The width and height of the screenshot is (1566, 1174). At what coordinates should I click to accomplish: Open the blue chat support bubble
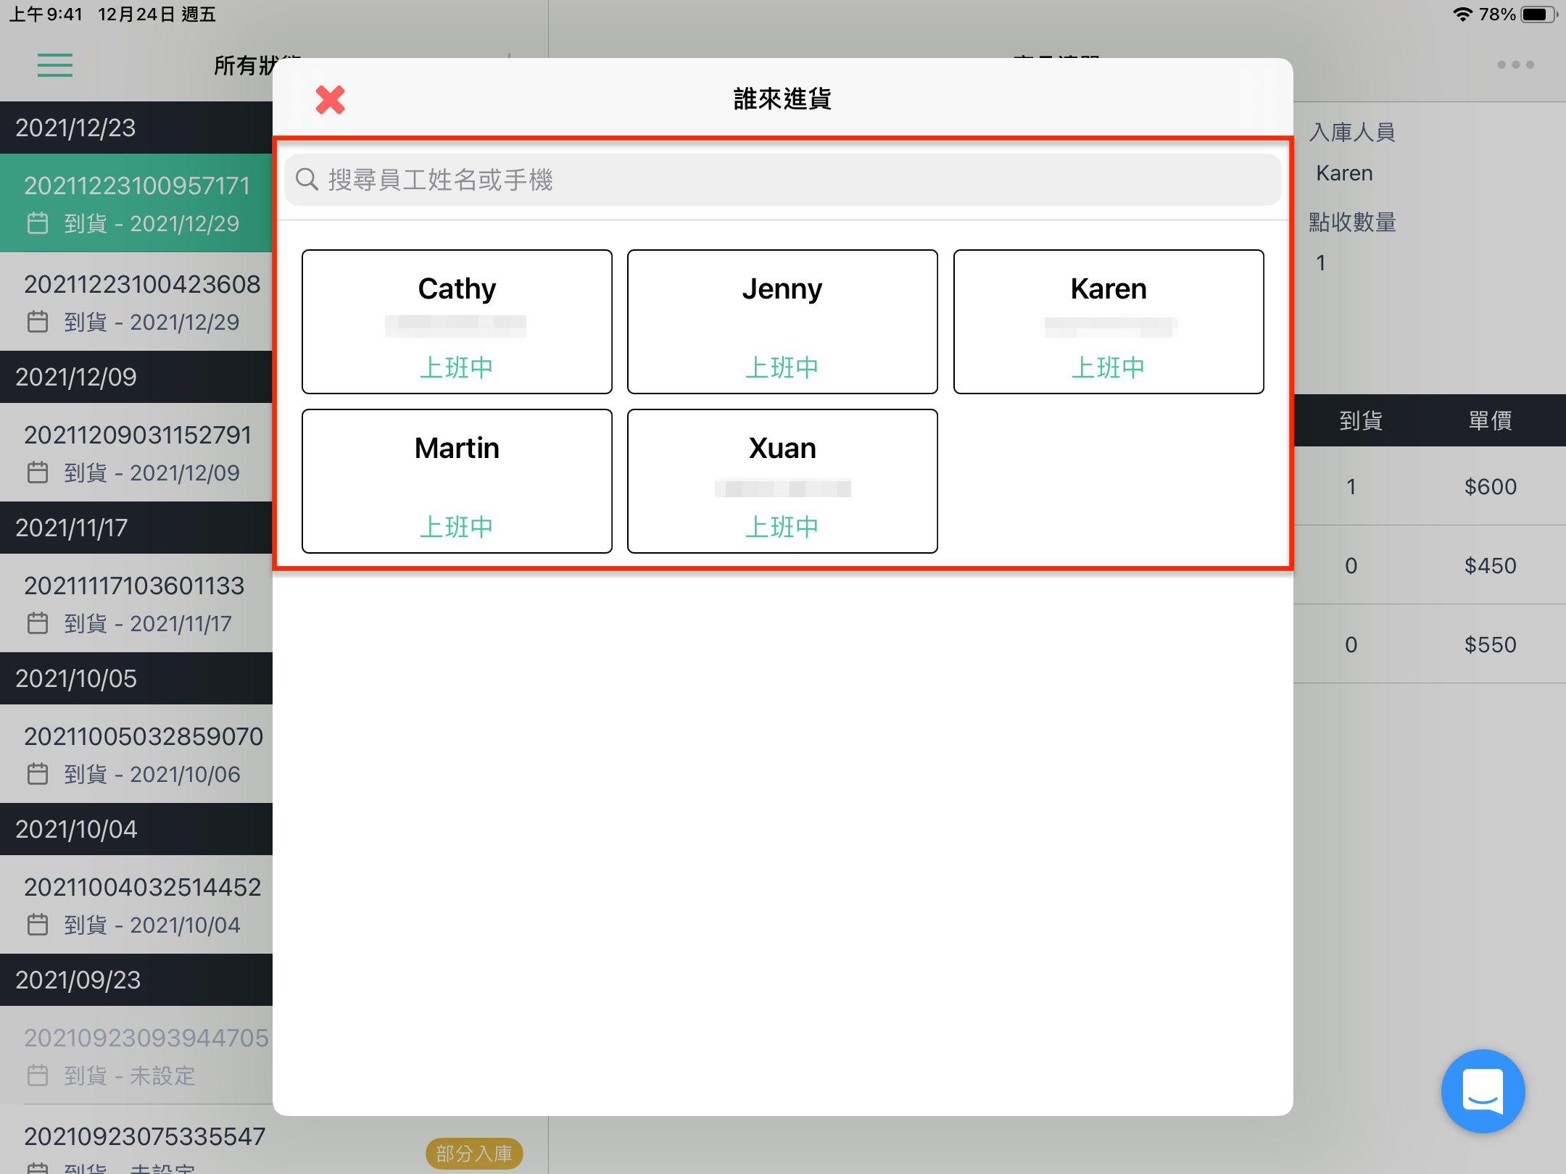[x=1483, y=1091]
